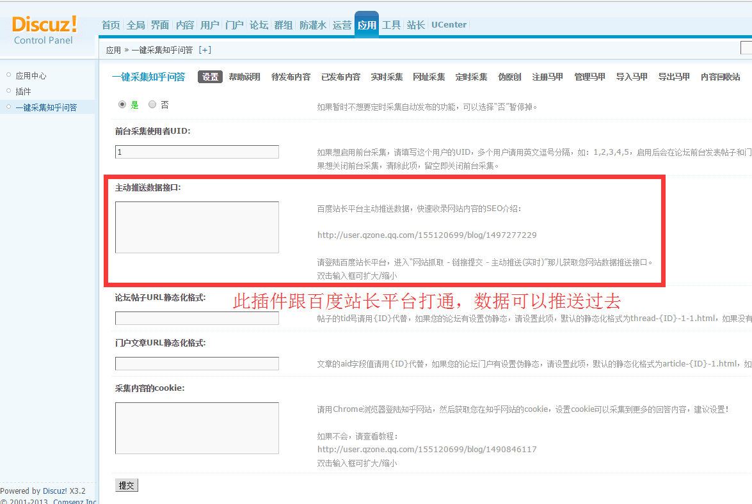This screenshot has width=752, height=504.
Task: Open 插件 in the sidebar
Action: coord(23,91)
